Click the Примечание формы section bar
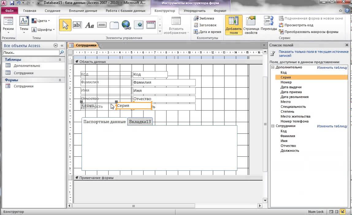Screen dimensions: 352x215 168,178
